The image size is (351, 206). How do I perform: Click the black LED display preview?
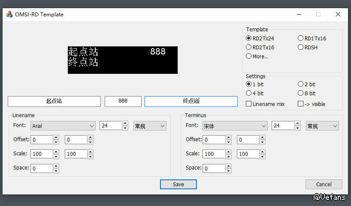[x=122, y=60]
